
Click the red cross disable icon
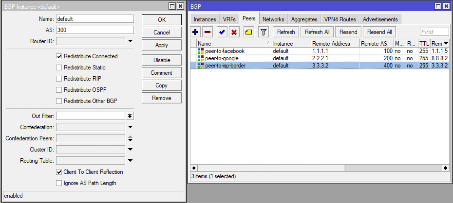[234, 32]
